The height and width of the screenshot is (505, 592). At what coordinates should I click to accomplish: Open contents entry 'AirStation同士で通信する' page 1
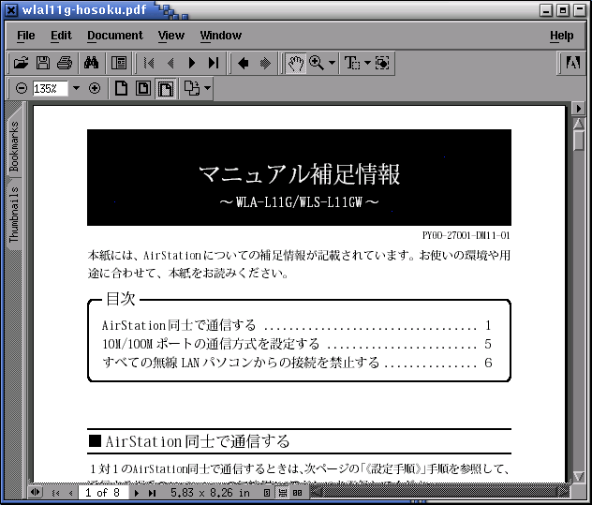click(297, 325)
